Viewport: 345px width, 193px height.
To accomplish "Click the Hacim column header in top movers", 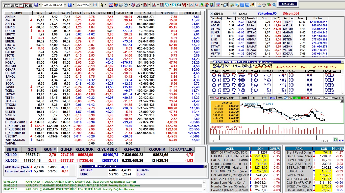I will [x=317, y=18].
